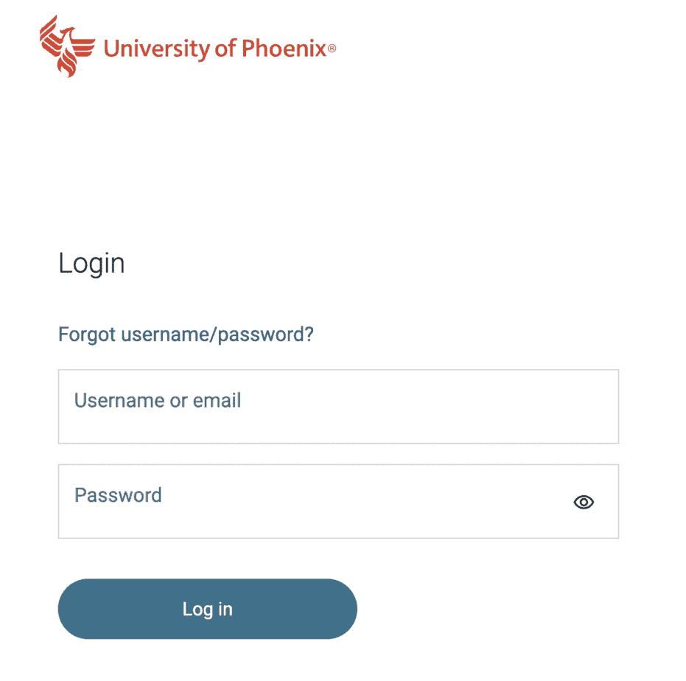Viewport: 686px width, 681px height.
Task: Click the 'Username or email' placeholder label
Action: point(158,400)
